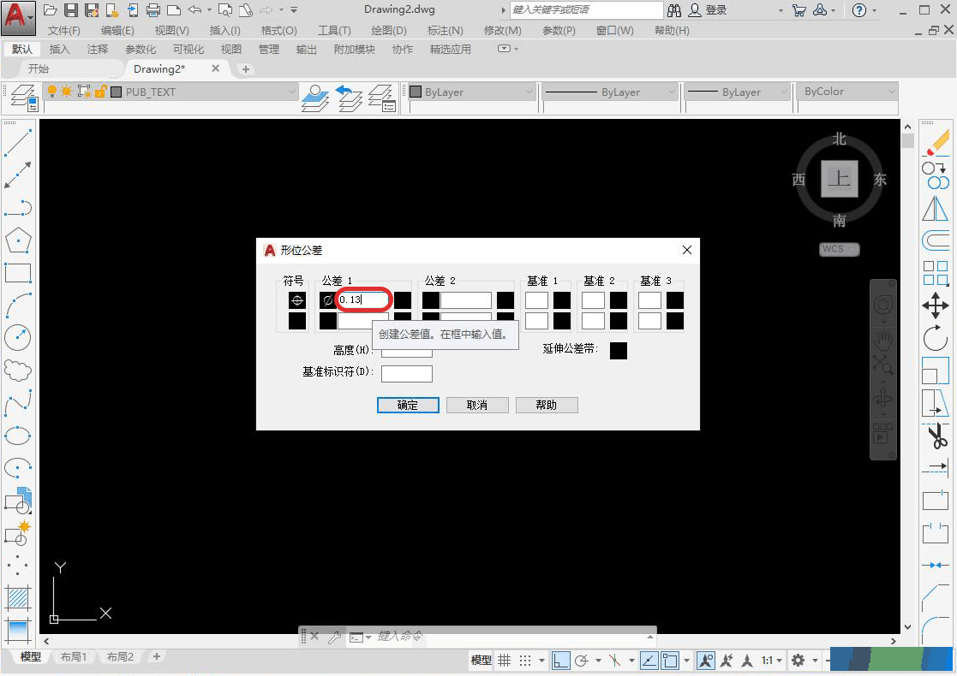Toggle the layer lock icon
This screenshot has width=957, height=676.
click(x=101, y=92)
